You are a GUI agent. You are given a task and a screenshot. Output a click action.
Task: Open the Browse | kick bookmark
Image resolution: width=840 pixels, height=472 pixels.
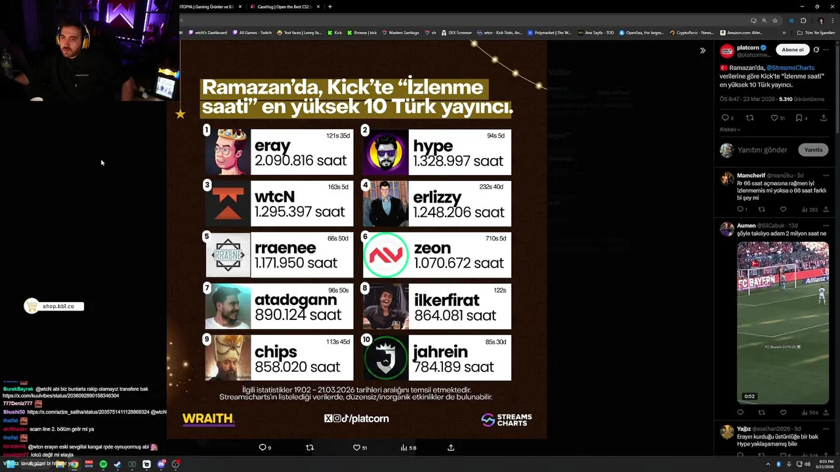point(362,33)
